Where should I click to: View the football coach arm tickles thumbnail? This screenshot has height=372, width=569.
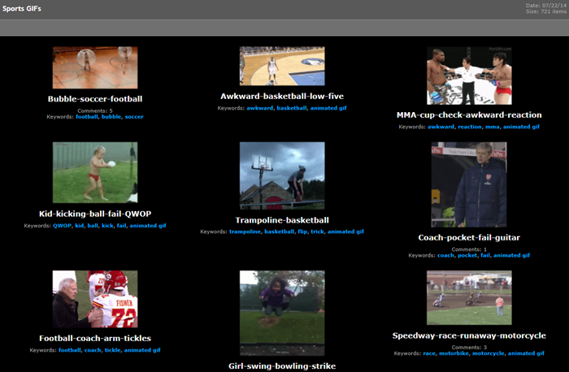click(x=95, y=299)
